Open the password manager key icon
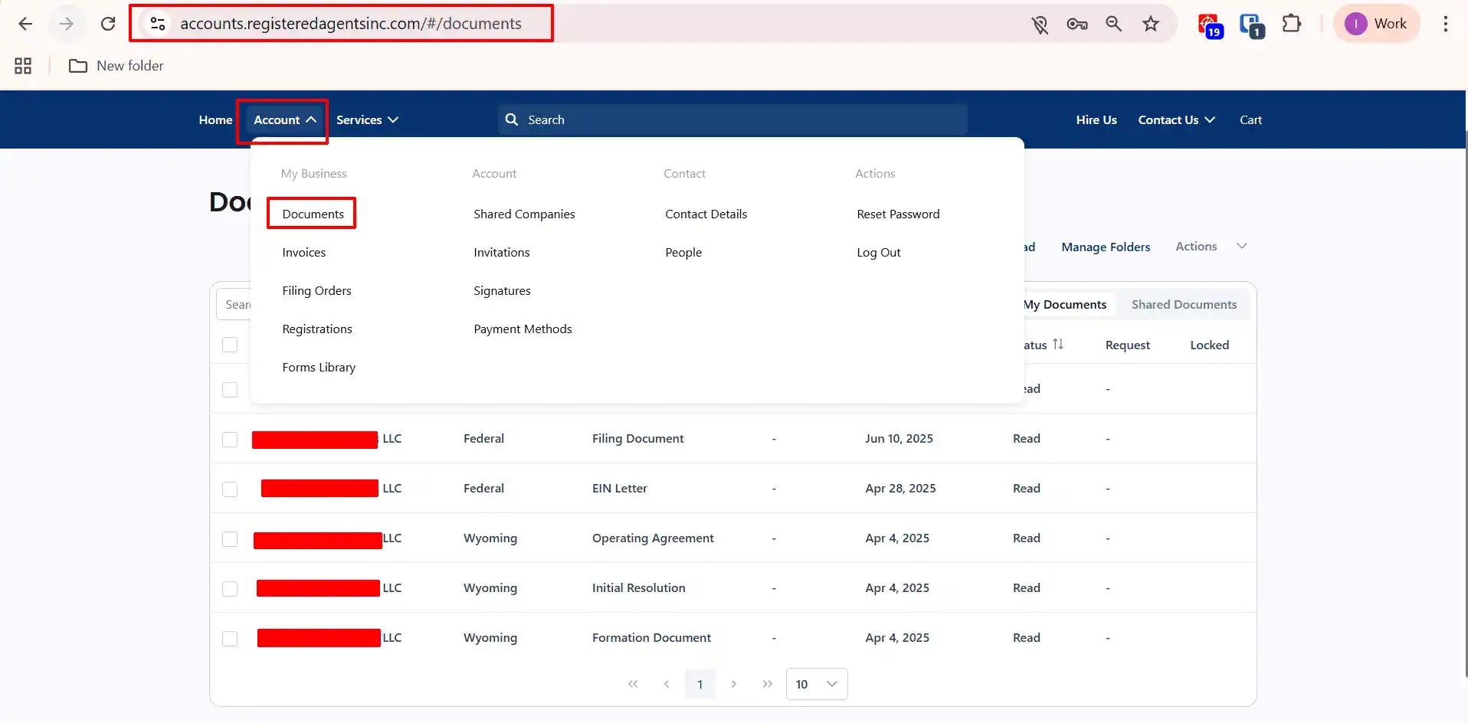The image size is (1468, 723). (1076, 24)
